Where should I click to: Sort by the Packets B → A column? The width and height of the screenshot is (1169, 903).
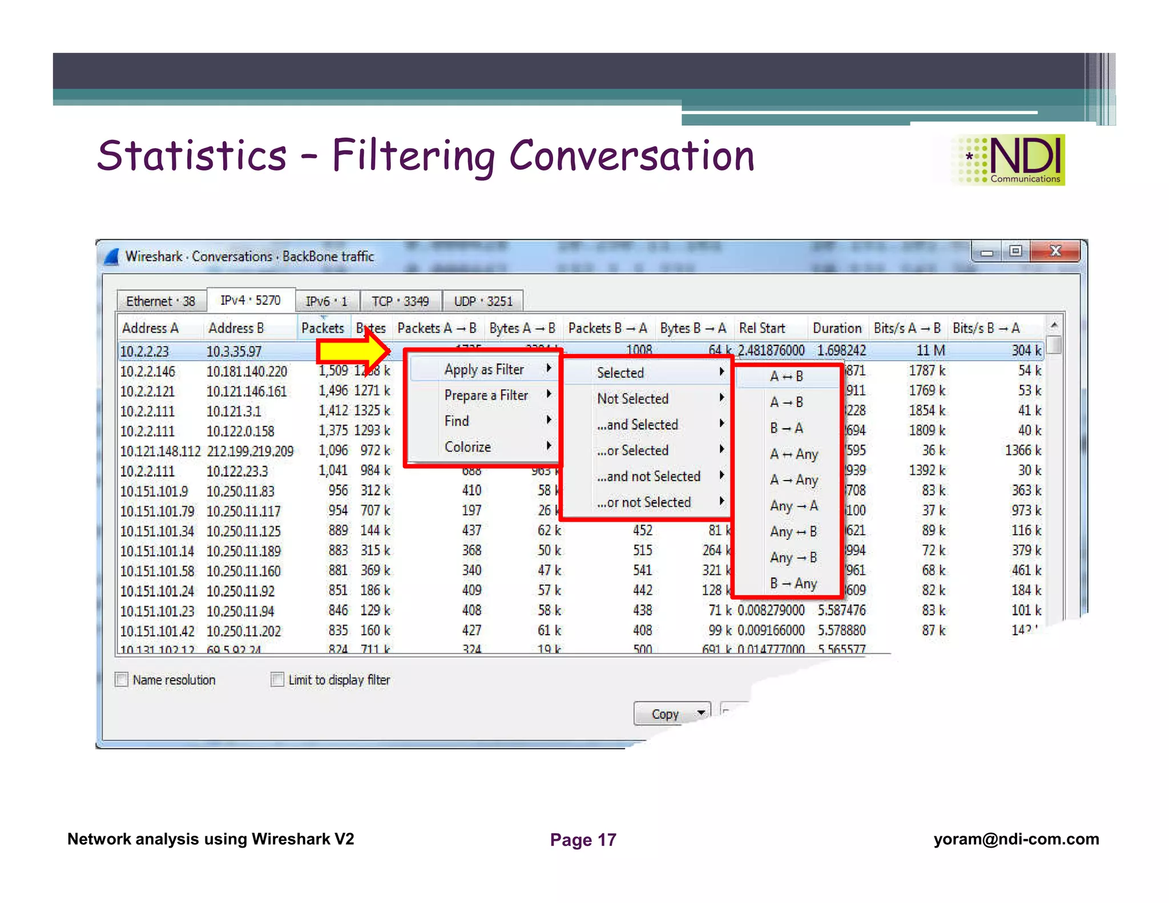tap(608, 328)
